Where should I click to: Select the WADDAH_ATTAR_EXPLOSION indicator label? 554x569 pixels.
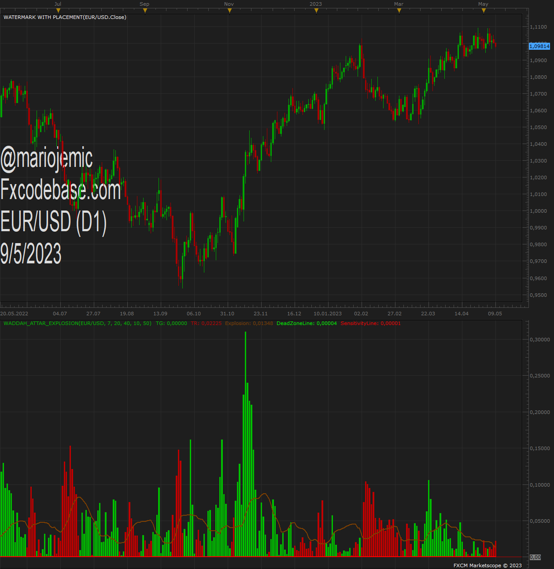coord(78,323)
